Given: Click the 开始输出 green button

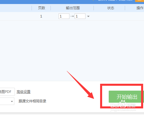Looking at the screenshot, I should [x=126, y=97].
